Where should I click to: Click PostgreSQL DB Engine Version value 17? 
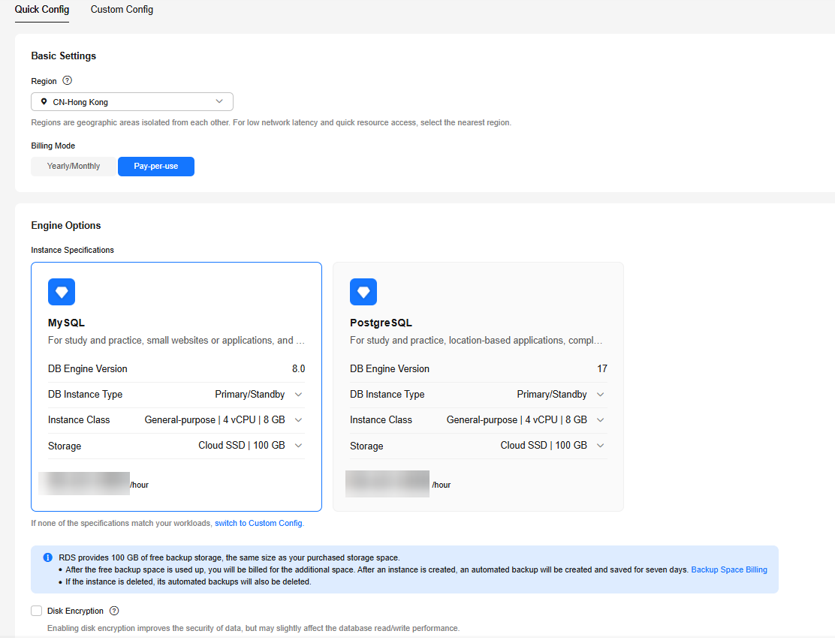pos(602,368)
